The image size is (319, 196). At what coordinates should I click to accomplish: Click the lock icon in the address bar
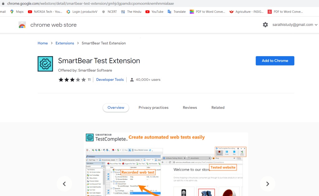3,3
